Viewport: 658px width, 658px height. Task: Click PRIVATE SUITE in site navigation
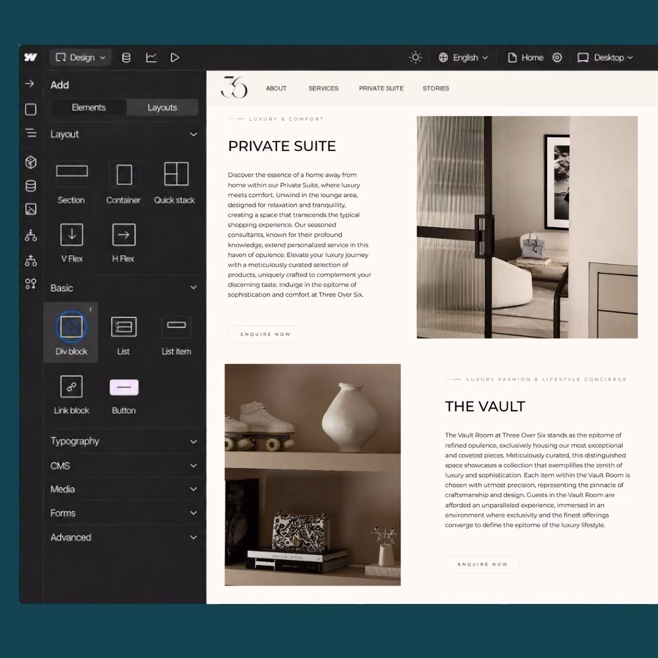(x=381, y=88)
